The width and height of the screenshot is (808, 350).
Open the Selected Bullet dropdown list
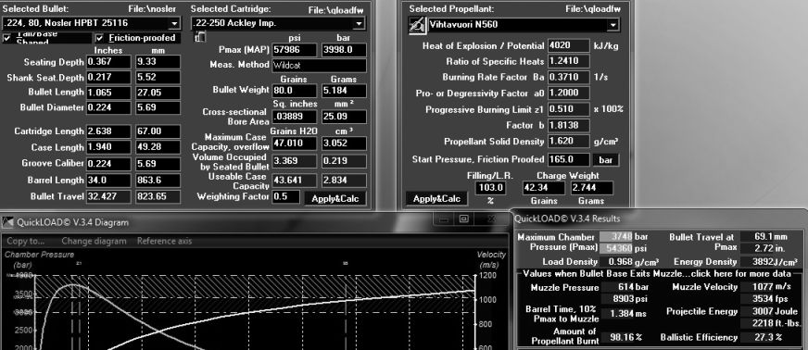pos(174,24)
